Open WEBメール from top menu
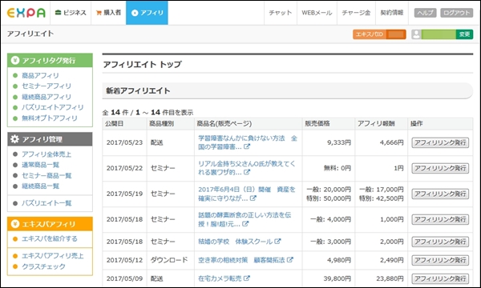 [x=317, y=13]
